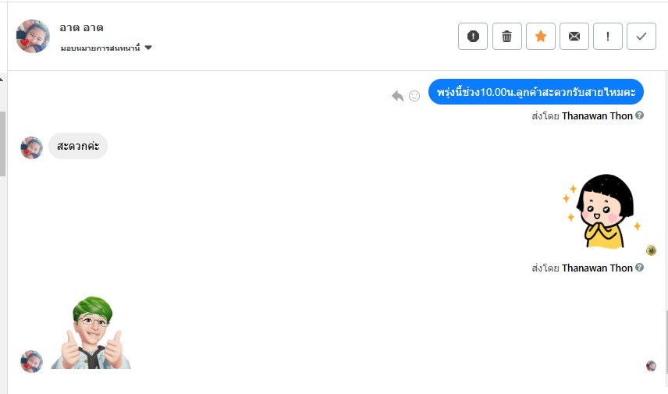Open the sparkling girl sticker
This screenshot has width=668, height=394.
601,211
